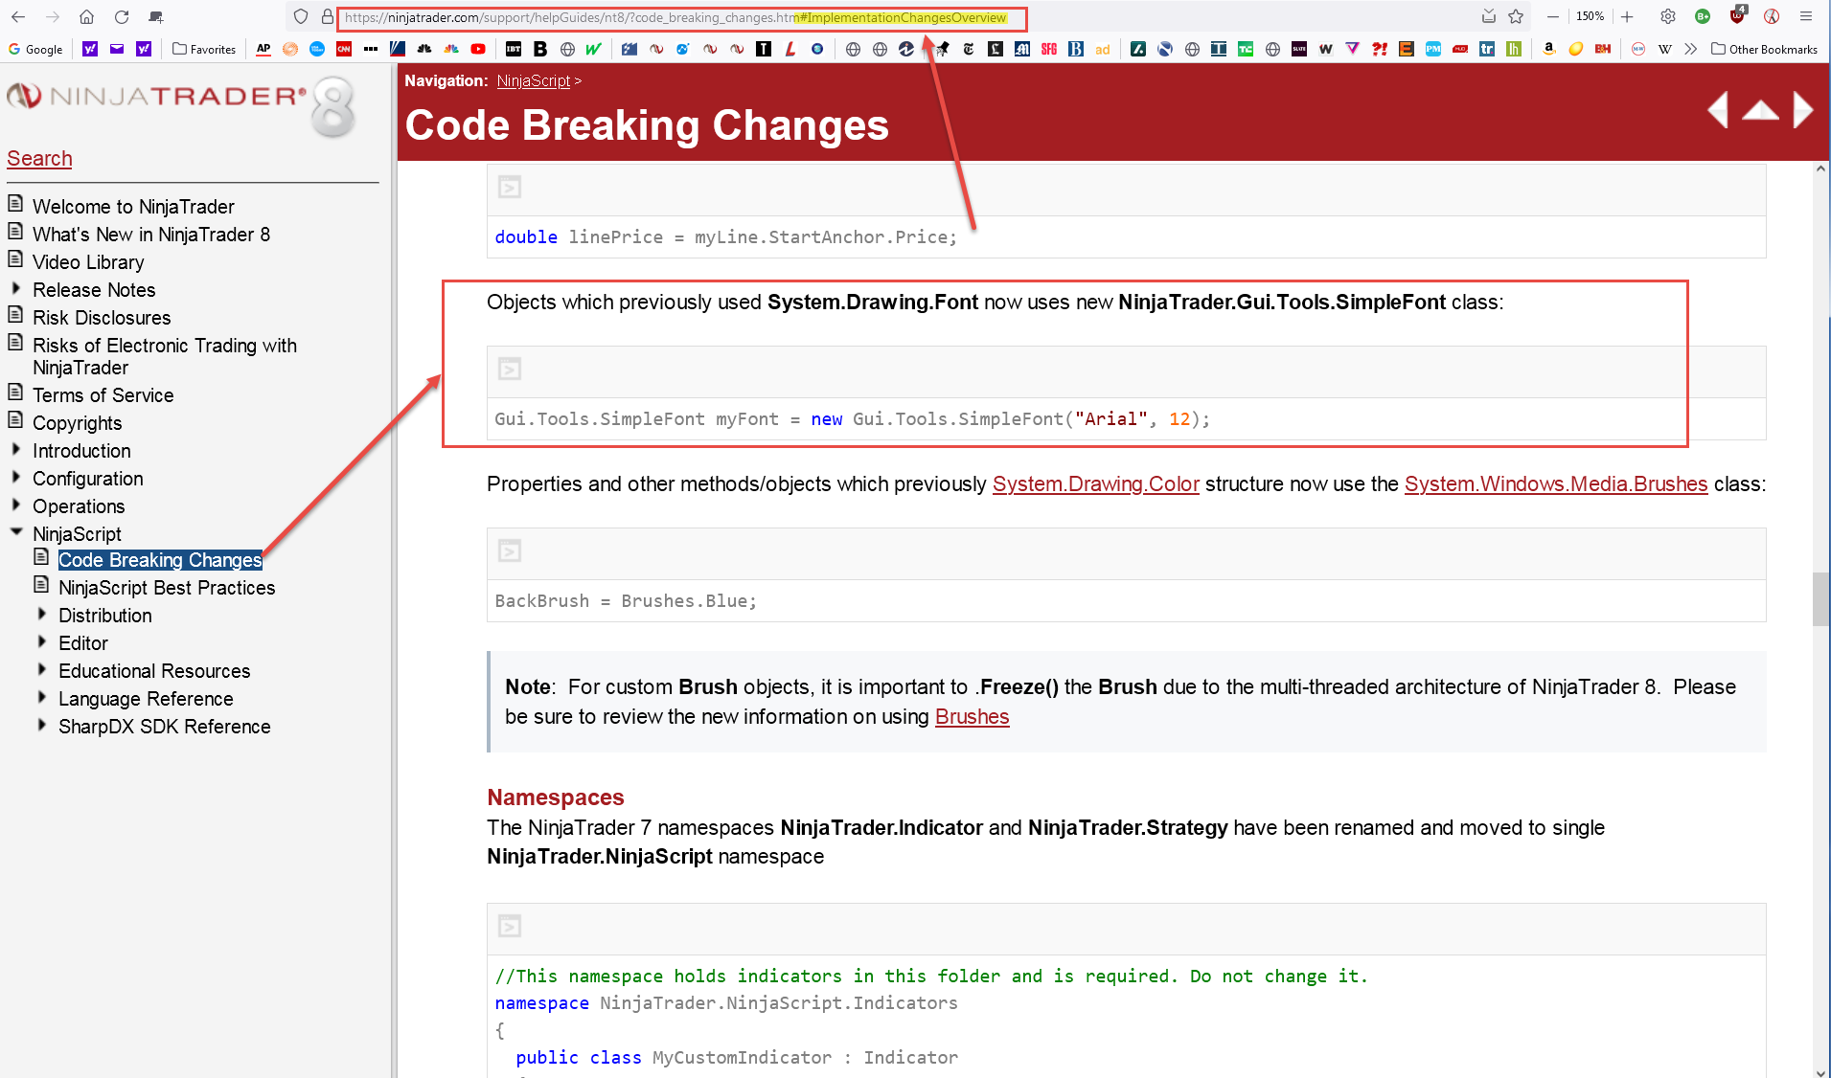Open the browser hamburger menu
This screenshot has width=1831, height=1078.
(1806, 17)
